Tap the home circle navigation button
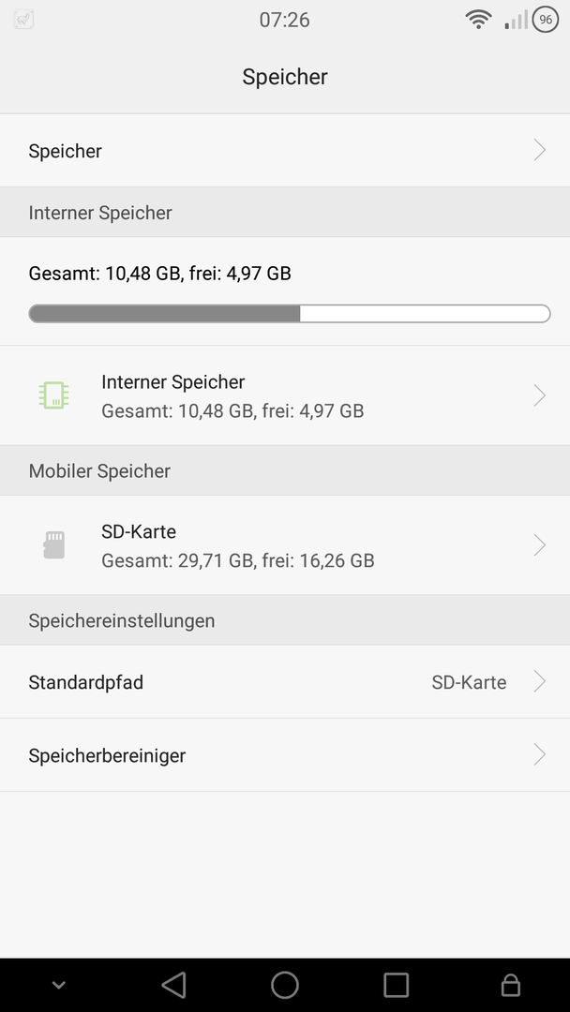The width and height of the screenshot is (570, 1012). [285, 985]
